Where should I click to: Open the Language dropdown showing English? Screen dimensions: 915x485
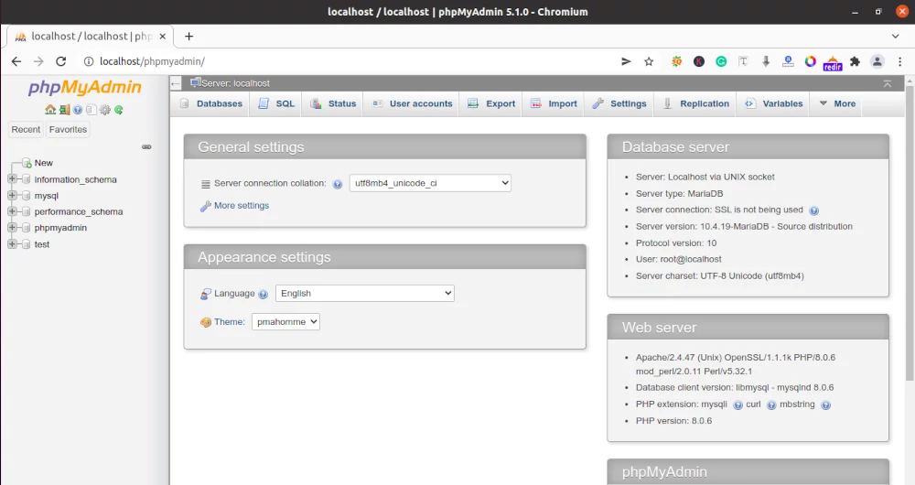click(365, 293)
